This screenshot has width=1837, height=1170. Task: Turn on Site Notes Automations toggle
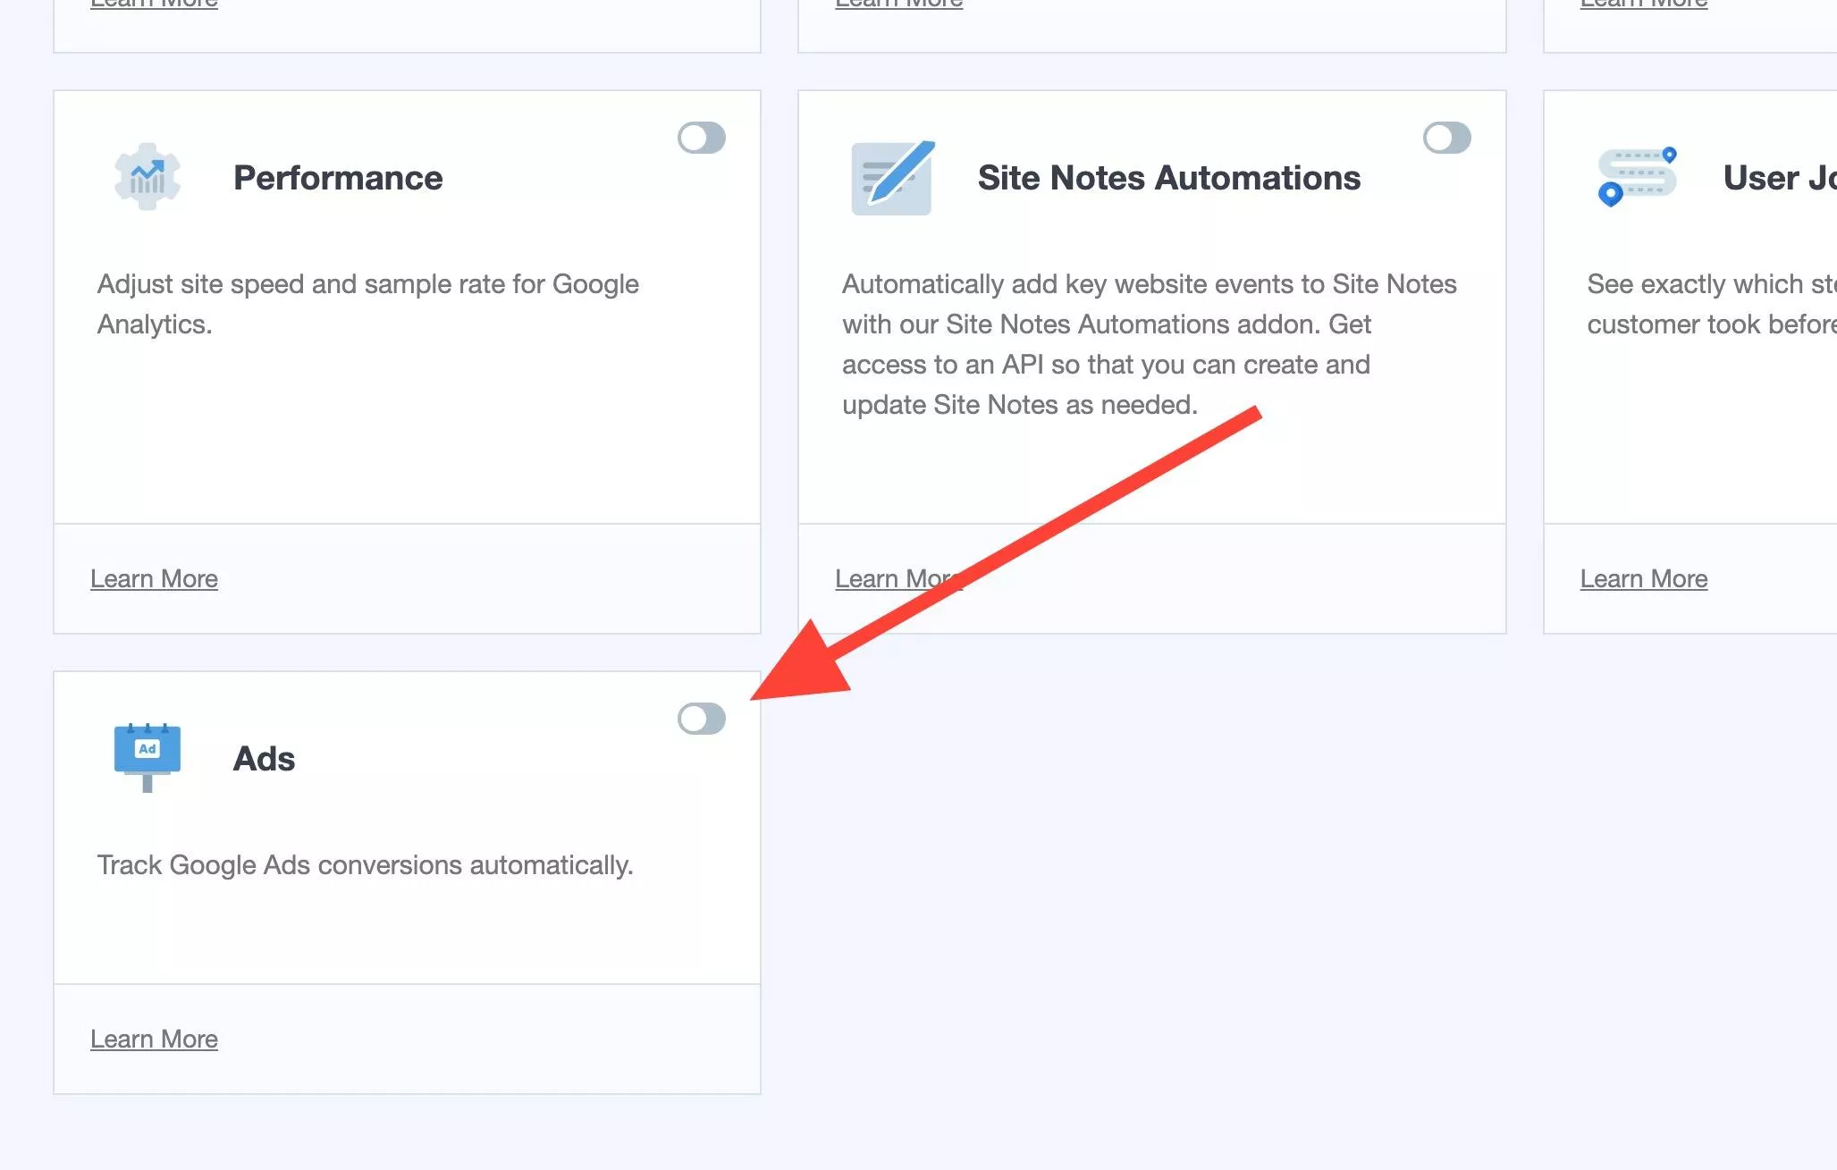(x=1446, y=138)
